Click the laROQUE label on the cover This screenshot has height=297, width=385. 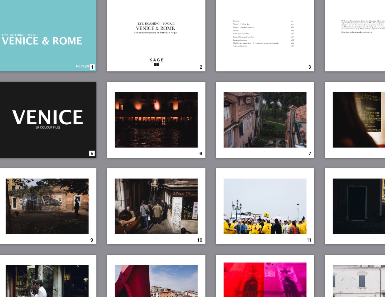click(83, 66)
